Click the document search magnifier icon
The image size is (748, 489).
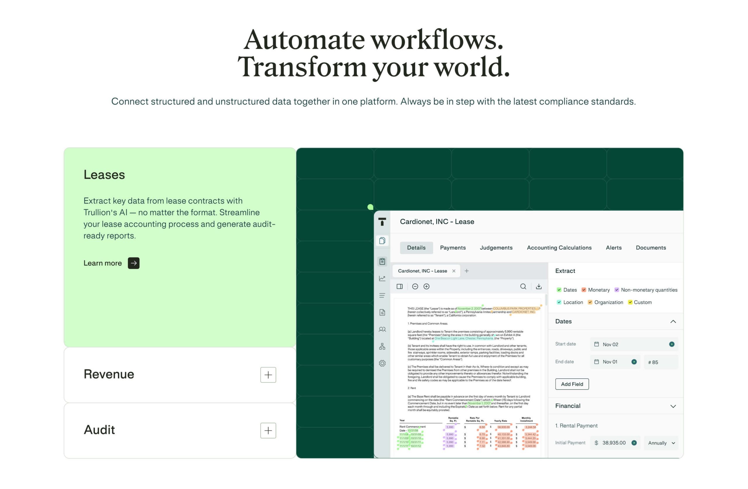pos(523,286)
